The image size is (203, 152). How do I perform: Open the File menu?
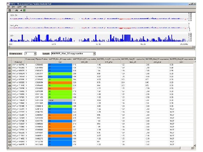click(9, 7)
